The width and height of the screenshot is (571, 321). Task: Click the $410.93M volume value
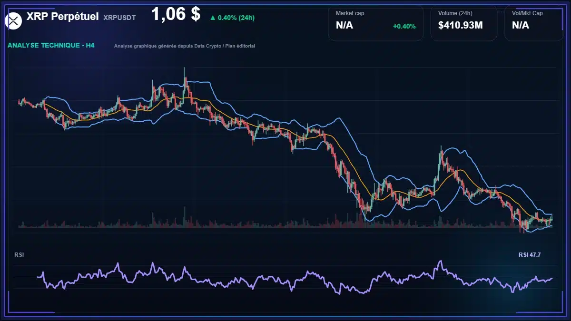(x=461, y=26)
